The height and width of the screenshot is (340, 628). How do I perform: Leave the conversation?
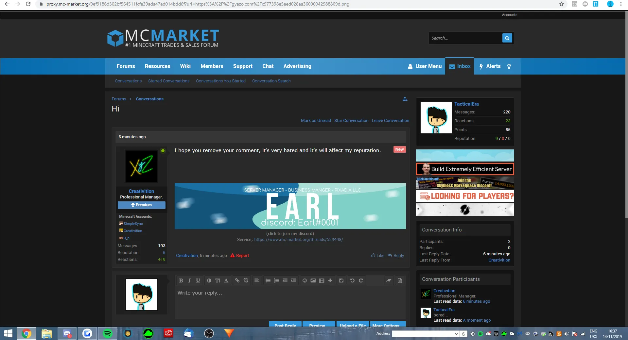click(390, 121)
